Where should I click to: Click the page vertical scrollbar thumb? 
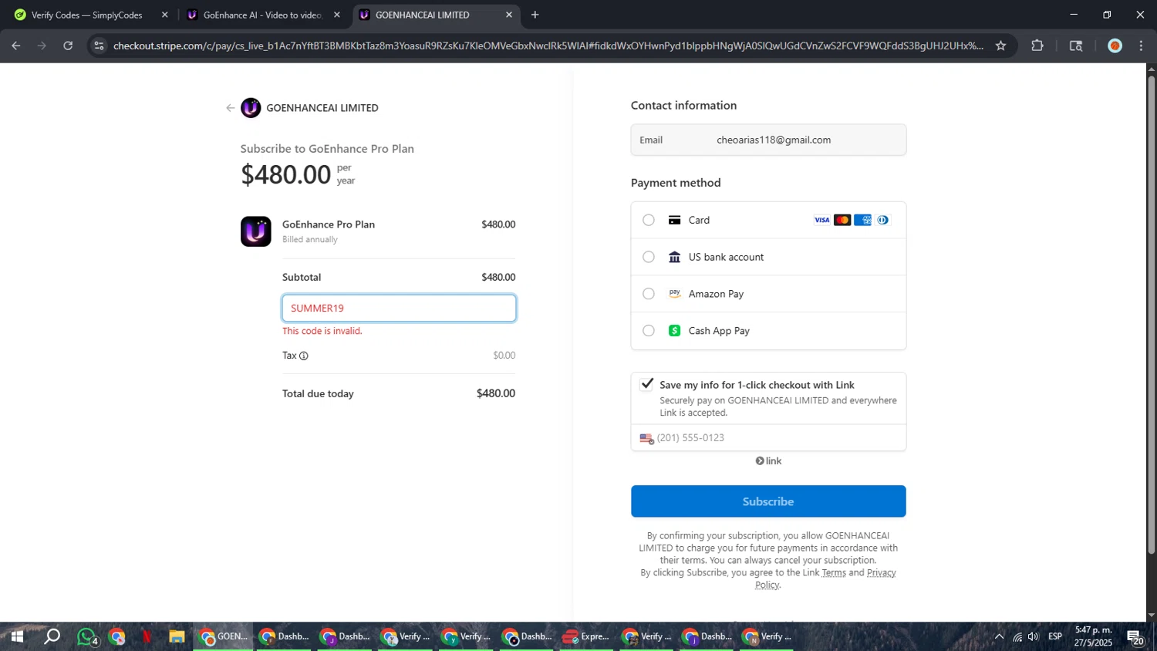(1151, 315)
